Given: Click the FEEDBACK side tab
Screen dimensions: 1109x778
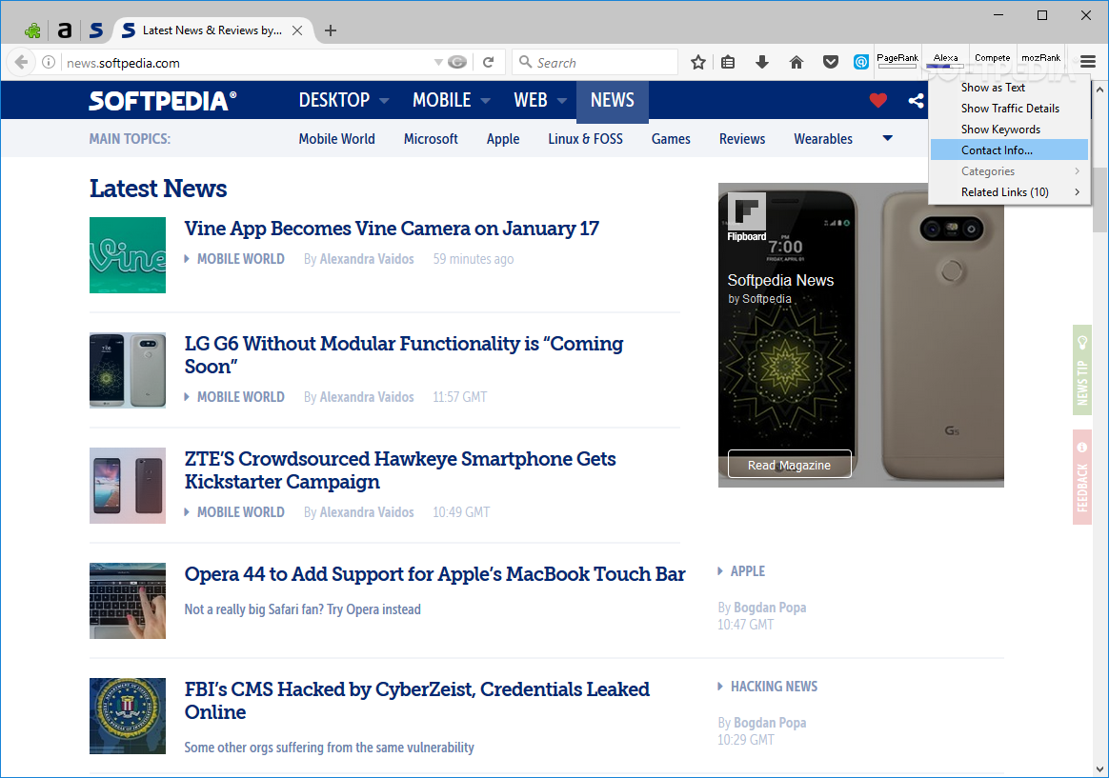Looking at the screenshot, I should (x=1082, y=477).
